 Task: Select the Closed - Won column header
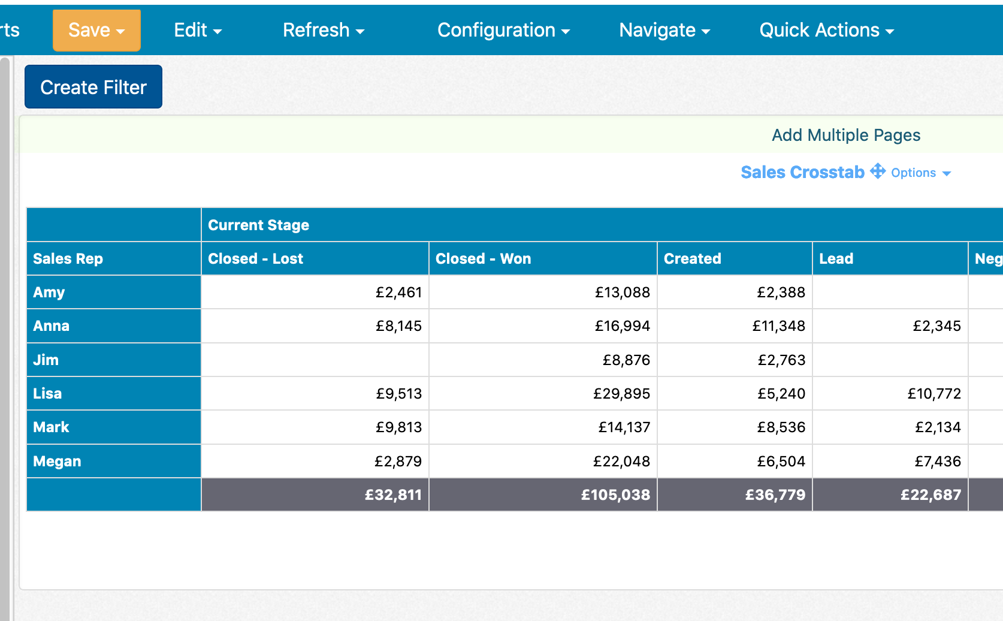[543, 258]
